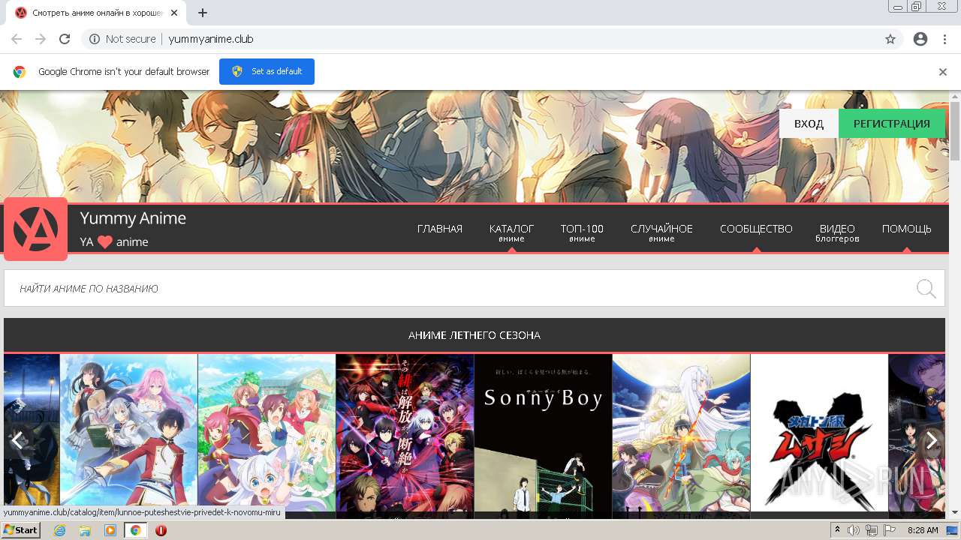Click the carousel previous arrow
Screen dimensions: 961x540
[x=17, y=440]
